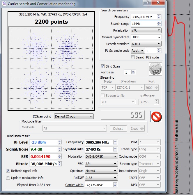
Task: Adjust the BER spinner
Action: tap(60, 156)
